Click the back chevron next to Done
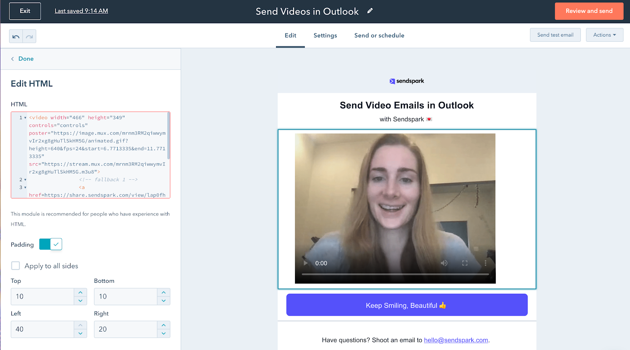This screenshot has height=350, width=630. [x=13, y=59]
